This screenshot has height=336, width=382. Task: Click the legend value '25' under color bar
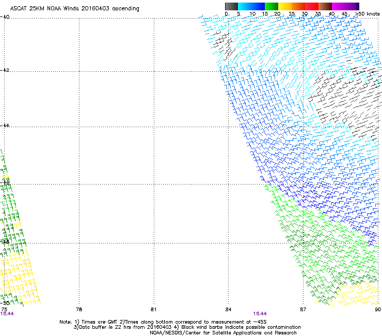[x=292, y=14]
